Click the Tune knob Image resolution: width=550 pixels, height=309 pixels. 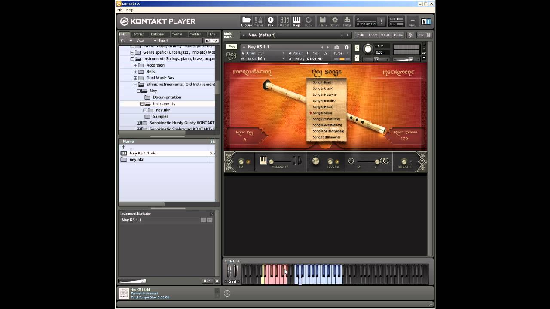[368, 49]
